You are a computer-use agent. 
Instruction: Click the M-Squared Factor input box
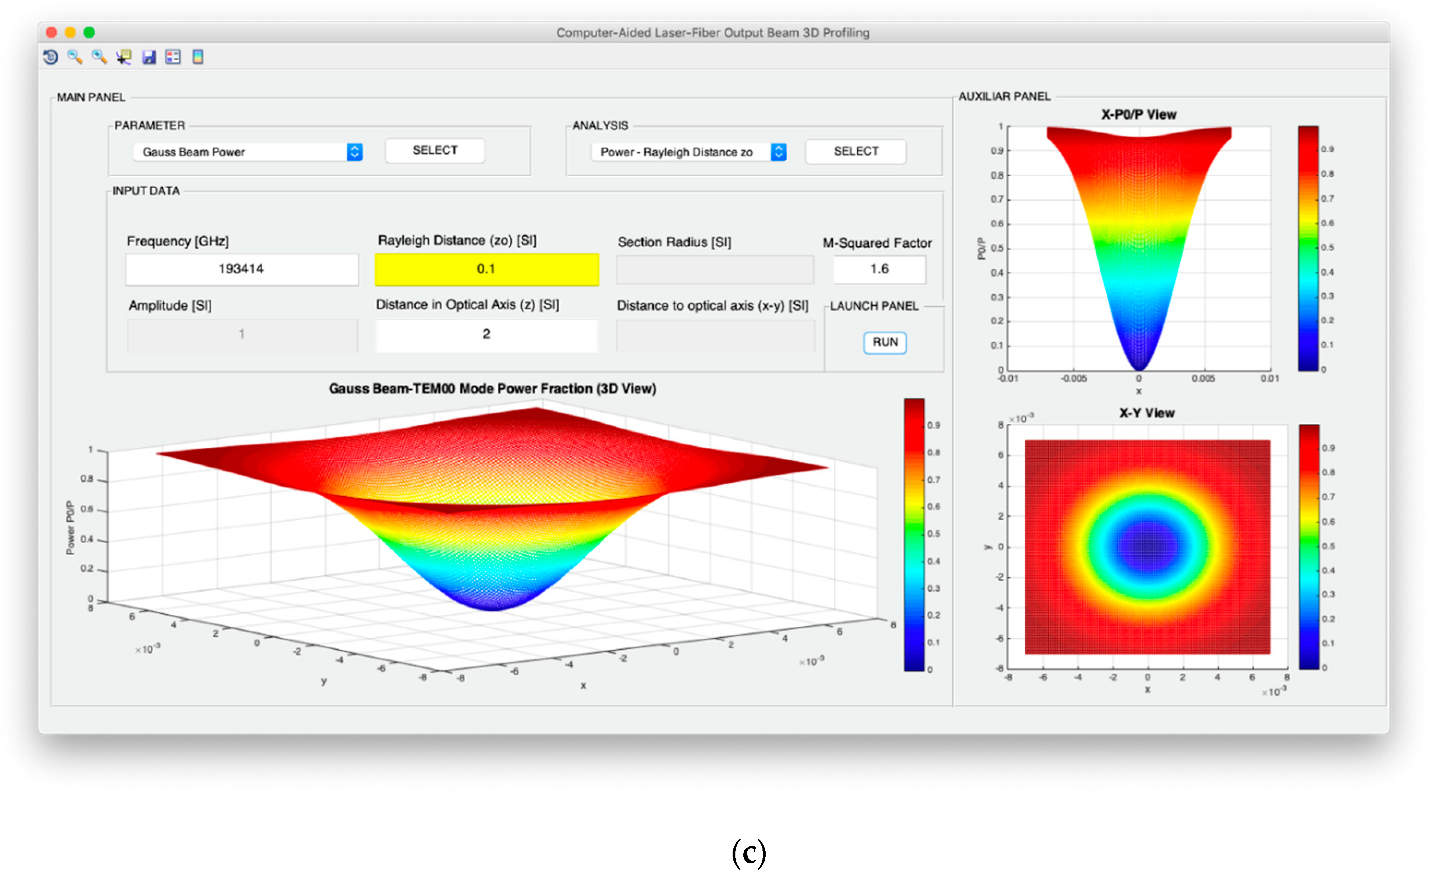pyautogui.click(x=879, y=269)
